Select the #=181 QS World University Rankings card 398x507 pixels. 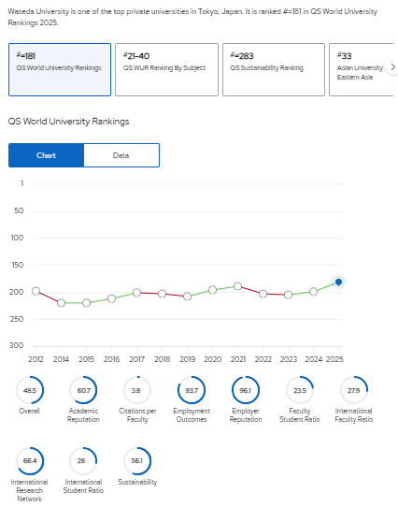point(60,69)
